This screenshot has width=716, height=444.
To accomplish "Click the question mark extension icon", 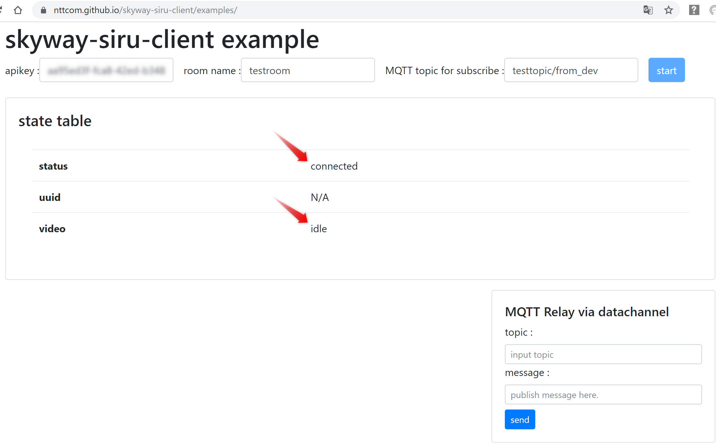I will tap(694, 10).
